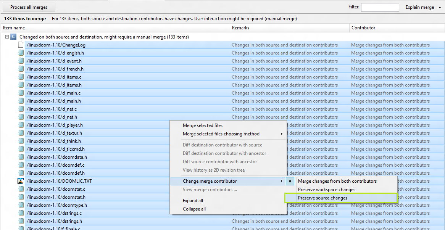Click the file icon beside ChangeLog
The width and height of the screenshot is (445, 230).
[21, 45]
